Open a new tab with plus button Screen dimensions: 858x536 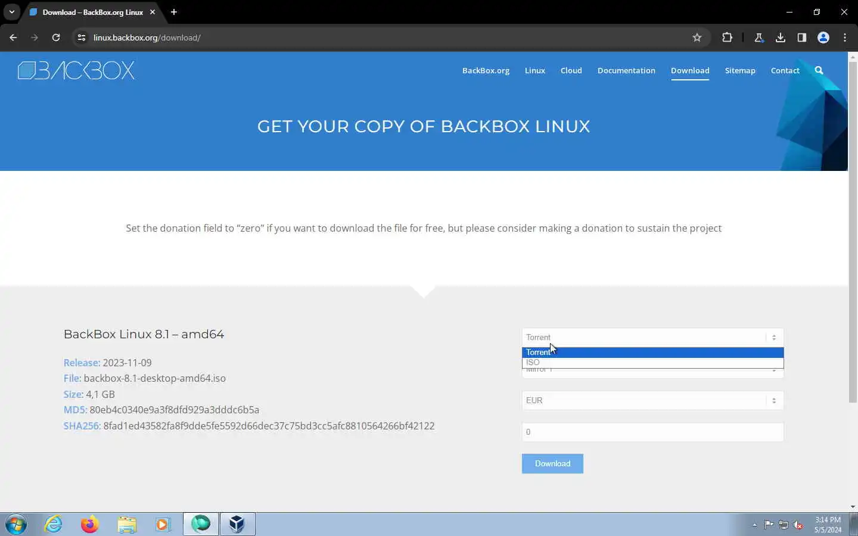click(x=174, y=12)
